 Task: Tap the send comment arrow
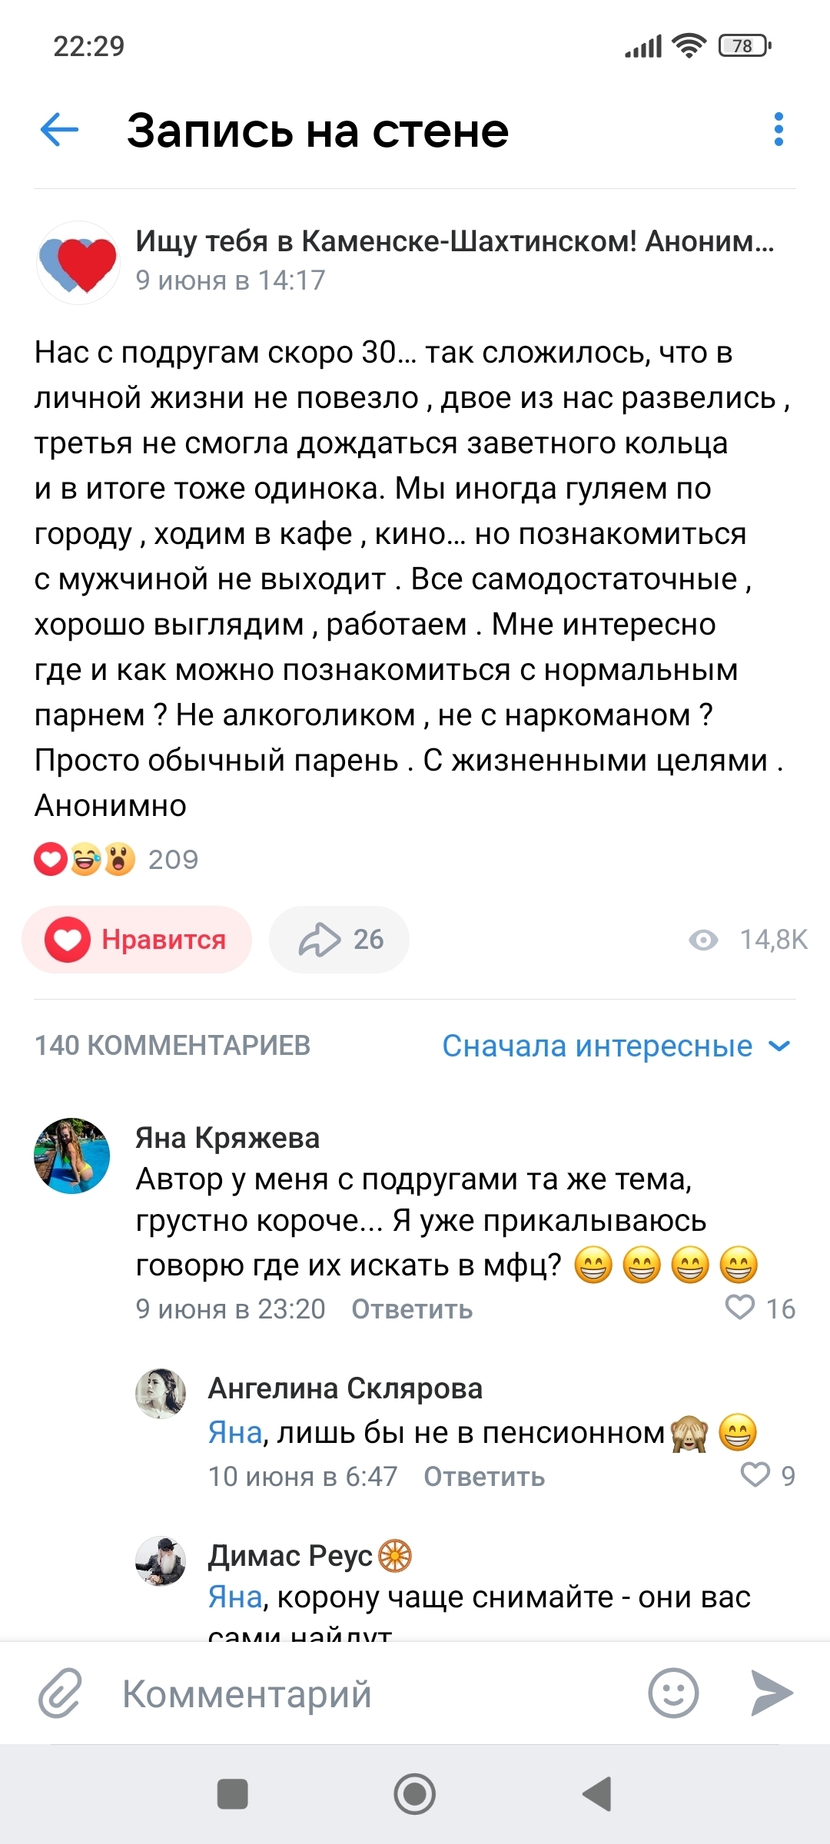(x=772, y=1693)
